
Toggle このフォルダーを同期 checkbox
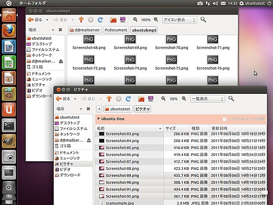click(224, 119)
